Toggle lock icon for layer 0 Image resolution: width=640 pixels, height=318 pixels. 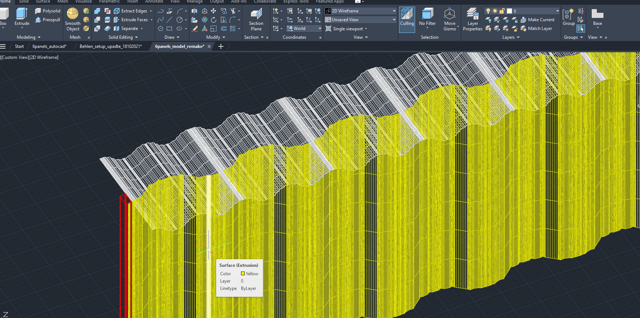tap(502, 11)
